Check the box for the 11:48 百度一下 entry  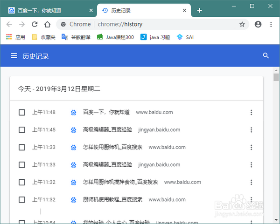[x=22, y=112]
